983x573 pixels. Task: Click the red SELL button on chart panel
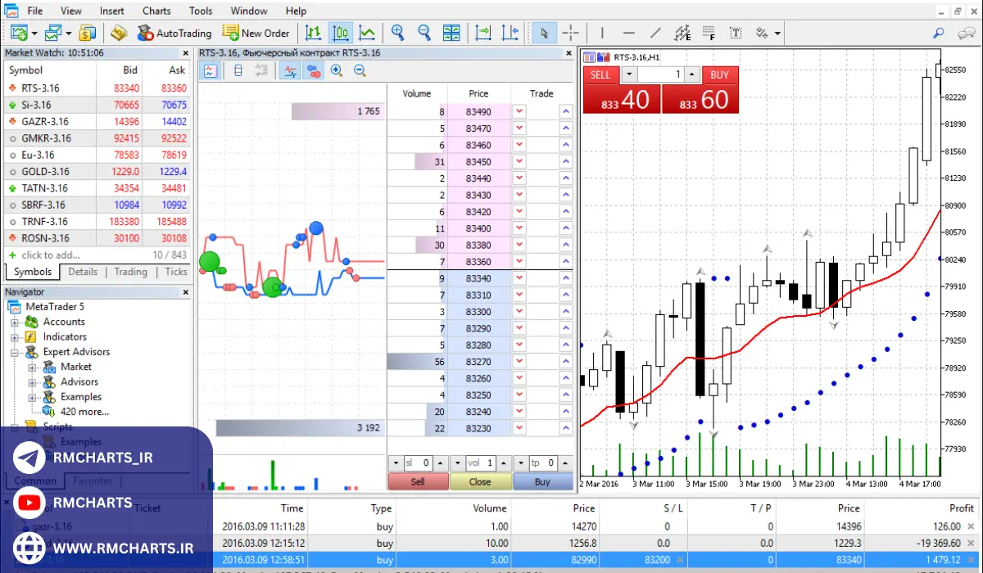pos(600,74)
